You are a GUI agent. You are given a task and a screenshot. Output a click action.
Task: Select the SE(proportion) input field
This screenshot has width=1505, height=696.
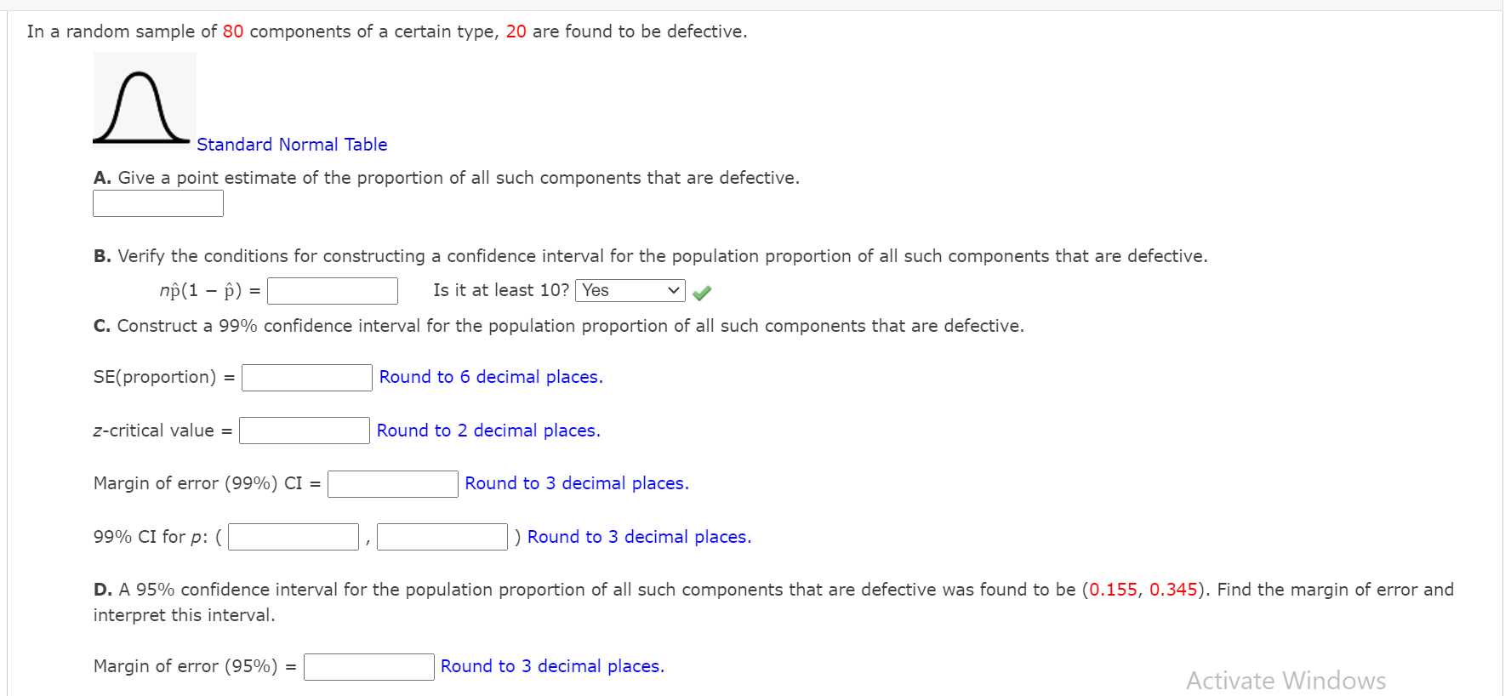tap(305, 376)
